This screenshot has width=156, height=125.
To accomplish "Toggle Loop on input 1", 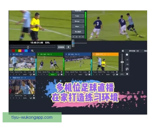I will pos(29,72).
